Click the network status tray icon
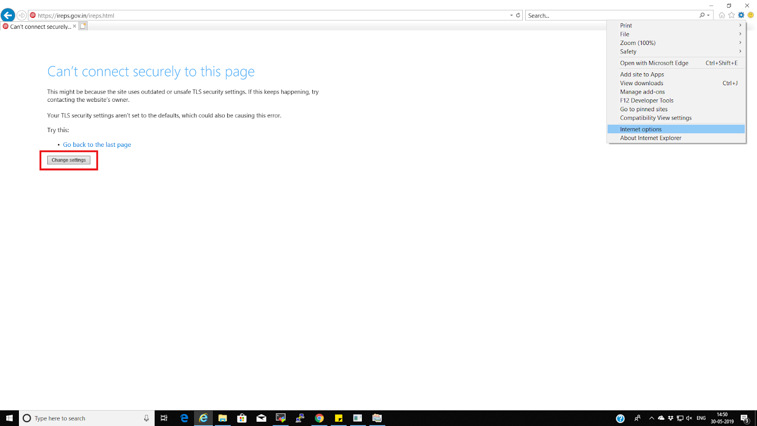 pyautogui.click(x=680, y=418)
